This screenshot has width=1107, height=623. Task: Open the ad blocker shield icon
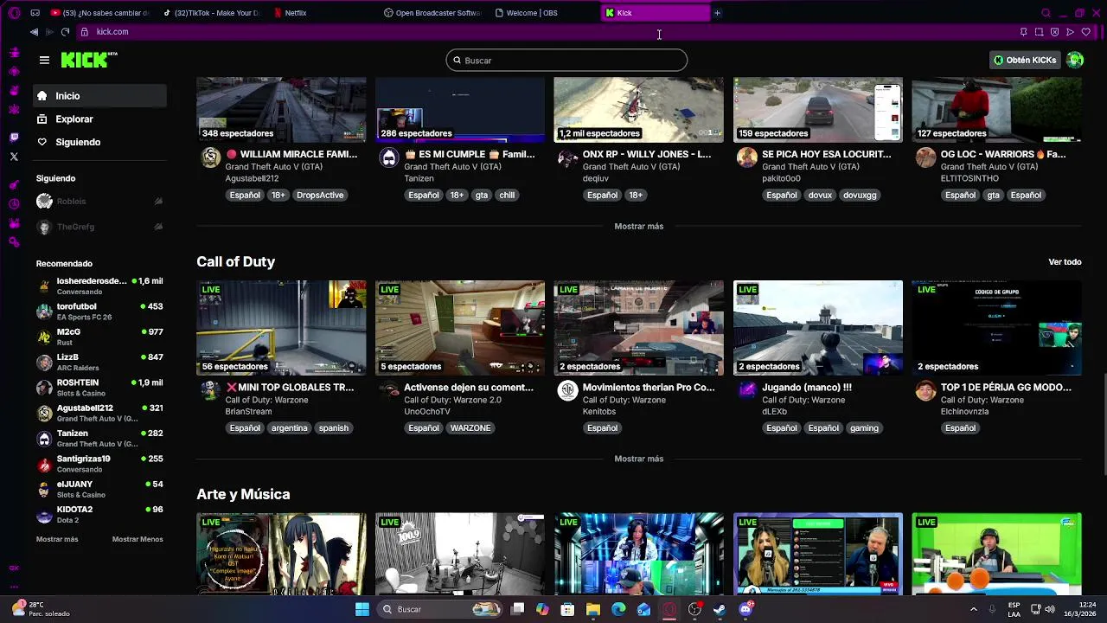(x=1054, y=32)
